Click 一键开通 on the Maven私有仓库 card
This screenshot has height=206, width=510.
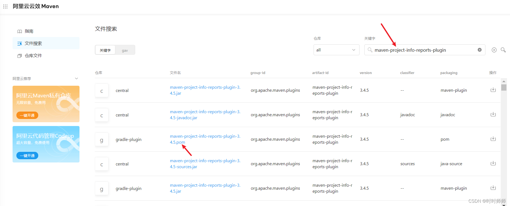(27, 115)
